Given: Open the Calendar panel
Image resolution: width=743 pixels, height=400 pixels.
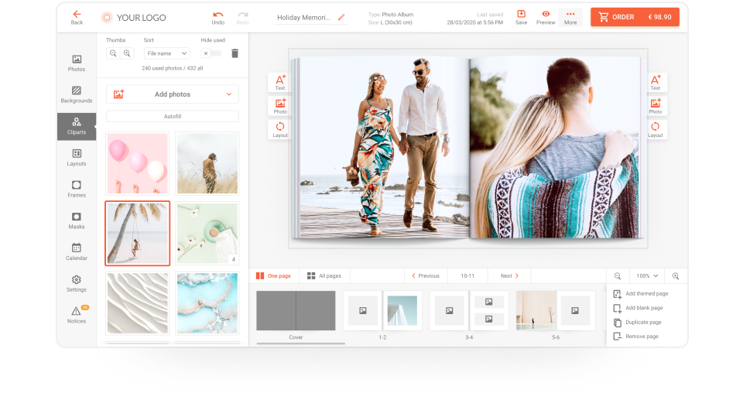Looking at the screenshot, I should 77,251.
